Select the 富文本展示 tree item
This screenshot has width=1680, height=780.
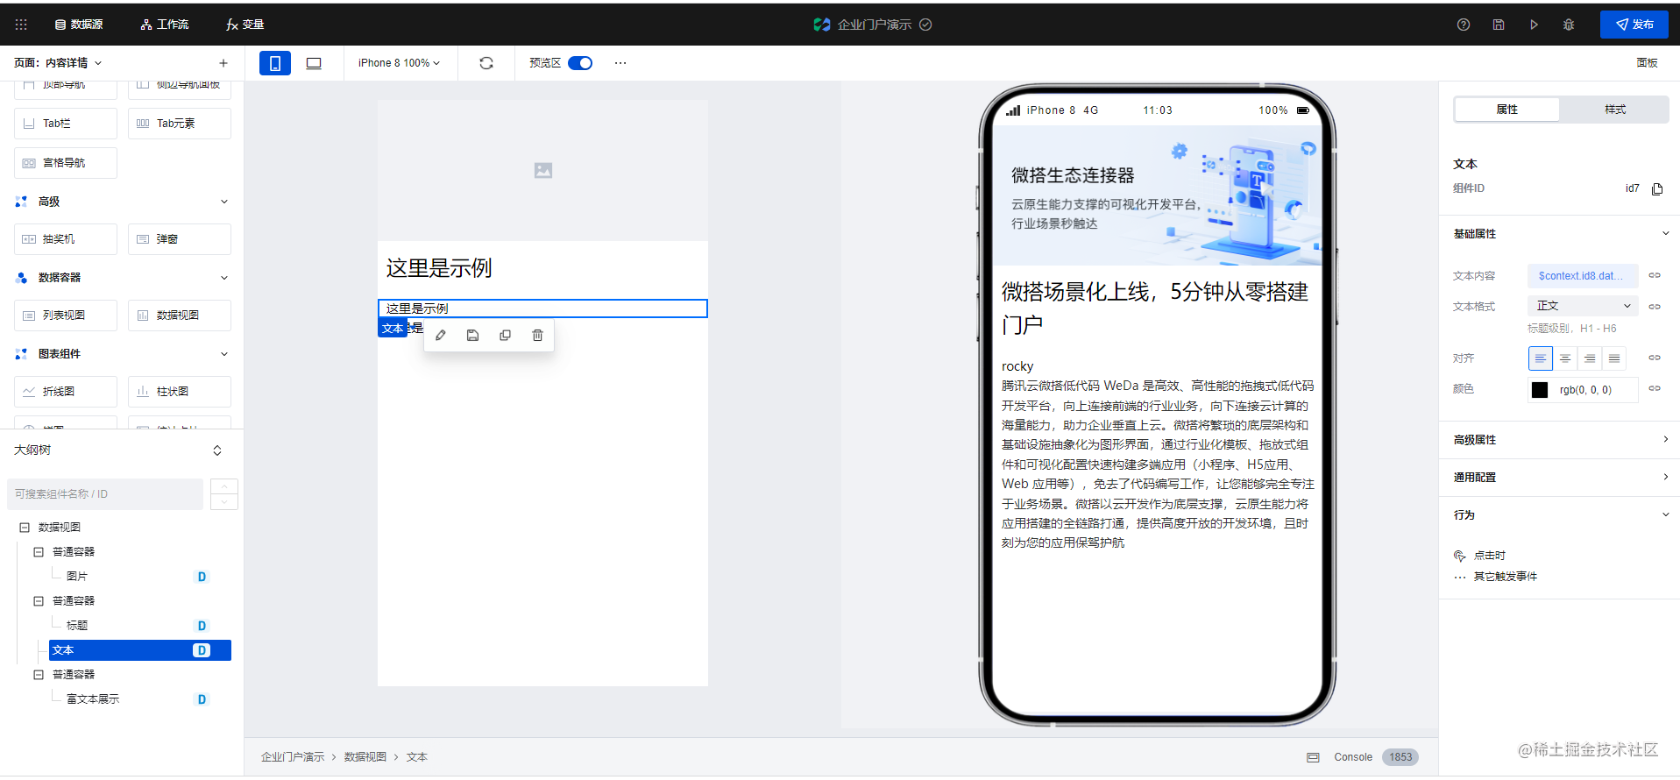[x=93, y=699]
